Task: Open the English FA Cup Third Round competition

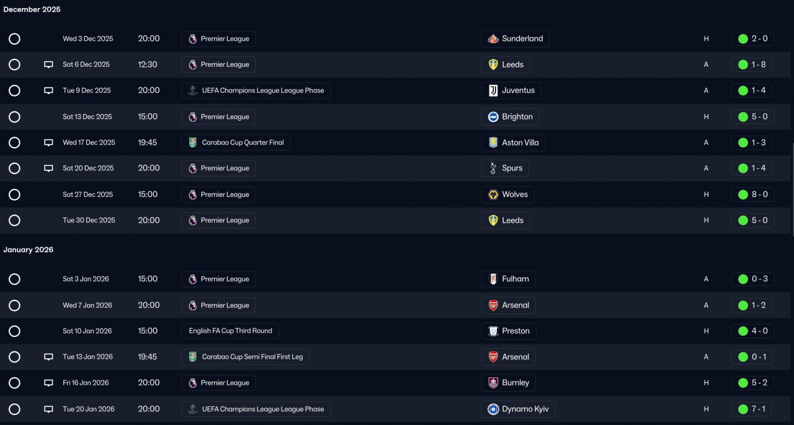Action: (x=230, y=331)
